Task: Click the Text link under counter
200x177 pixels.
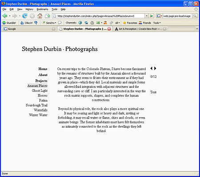Action: (x=153, y=92)
